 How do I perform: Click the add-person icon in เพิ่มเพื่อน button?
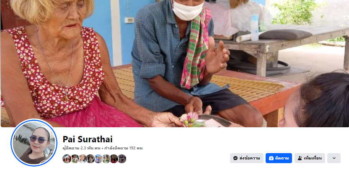pyautogui.click(x=300, y=158)
